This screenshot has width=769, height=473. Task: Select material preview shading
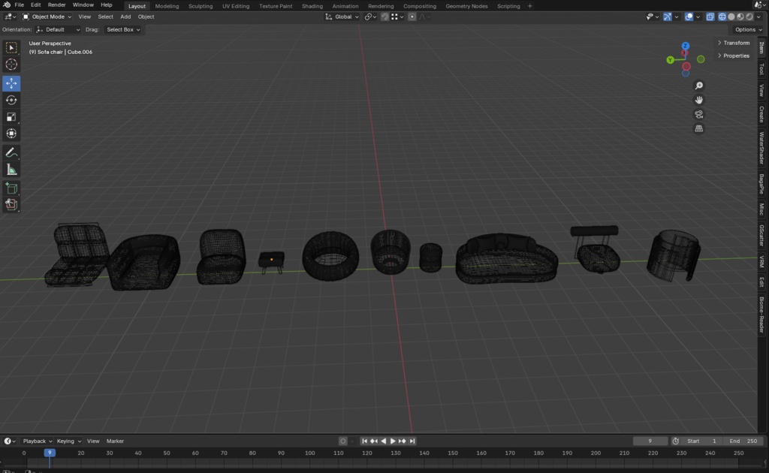pos(740,17)
